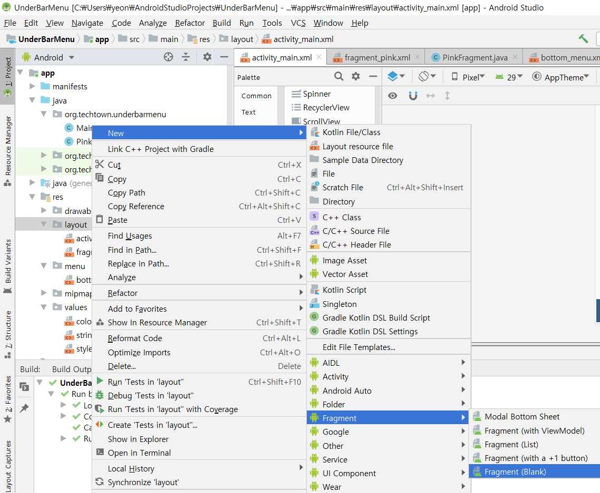600x493 pixels.
Task: Open the design surface layers dropdown
Action: (x=396, y=76)
